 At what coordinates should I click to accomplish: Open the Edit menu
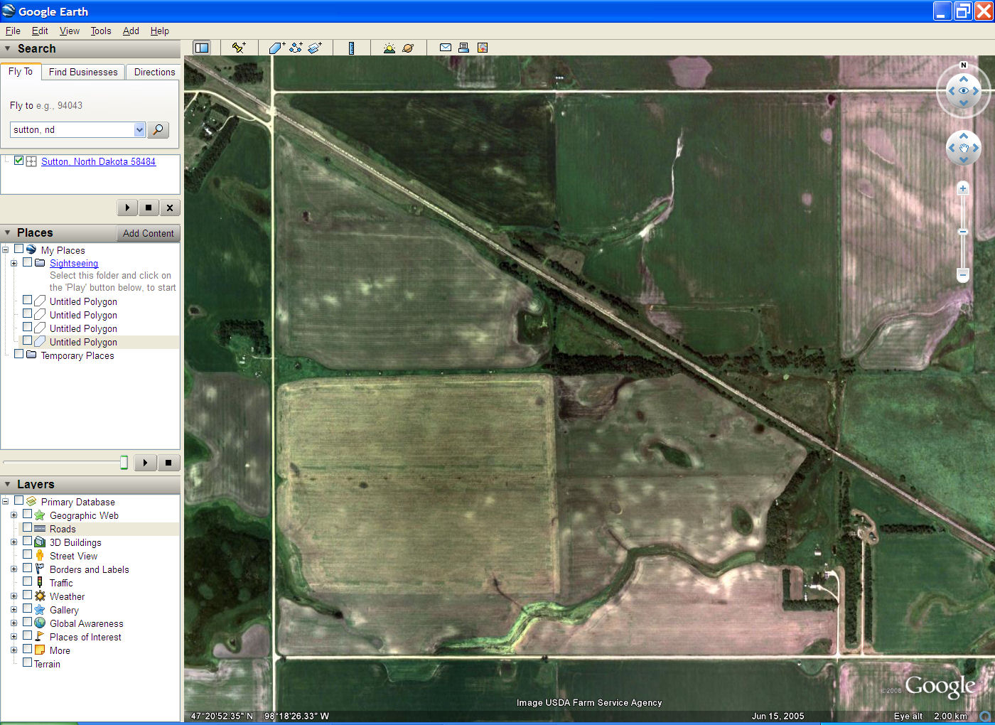40,31
